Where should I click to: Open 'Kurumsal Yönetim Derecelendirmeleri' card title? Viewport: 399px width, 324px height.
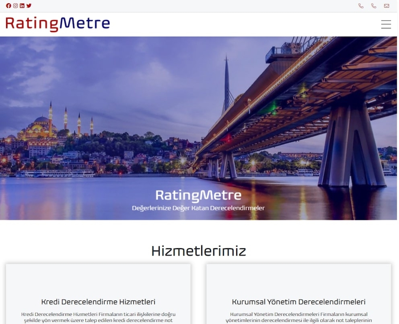point(299,302)
